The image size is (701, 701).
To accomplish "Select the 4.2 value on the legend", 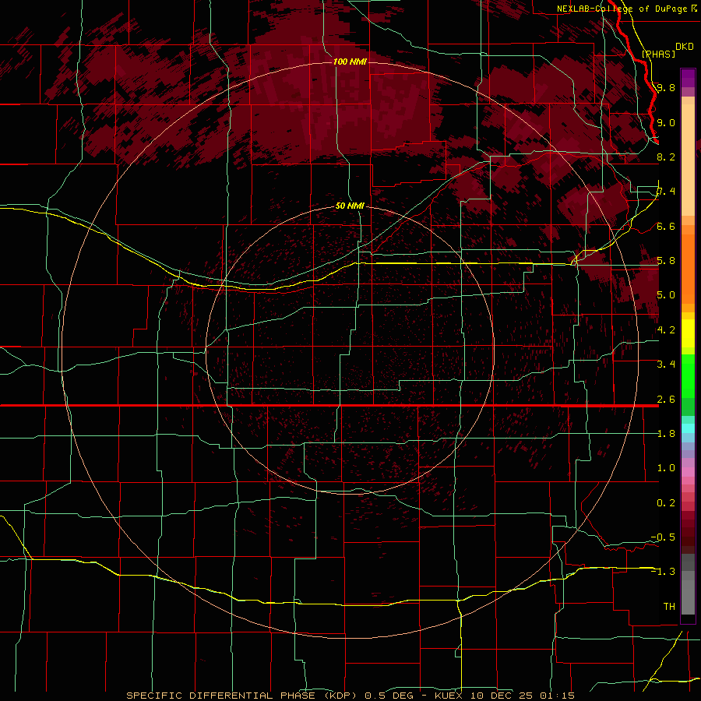I will point(666,330).
